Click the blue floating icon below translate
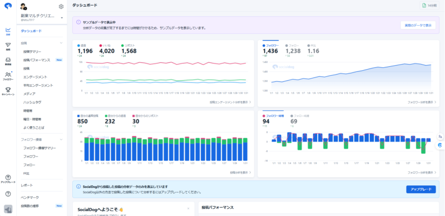The width and height of the screenshot is (445, 216). coord(440,145)
